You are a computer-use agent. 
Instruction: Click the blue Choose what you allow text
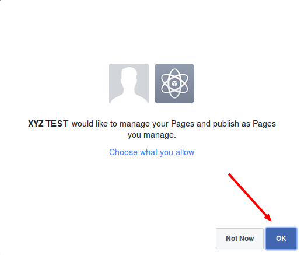click(x=152, y=152)
